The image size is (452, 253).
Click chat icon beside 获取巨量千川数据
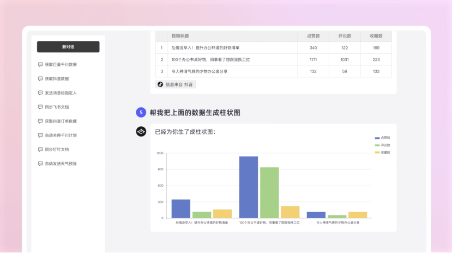[40, 64]
